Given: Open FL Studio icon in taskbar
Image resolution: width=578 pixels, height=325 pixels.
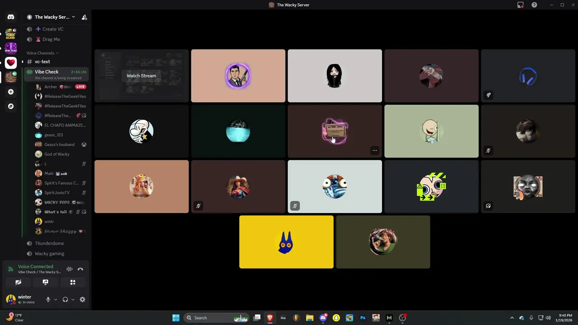Looking at the screenshot, I should click(x=296, y=318).
